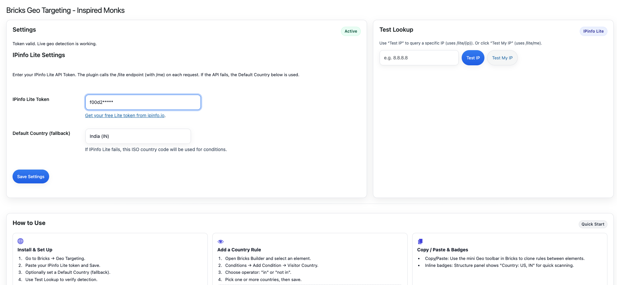
Task: Click the 'Default Country (fallback)' label
Action: [x=41, y=133]
